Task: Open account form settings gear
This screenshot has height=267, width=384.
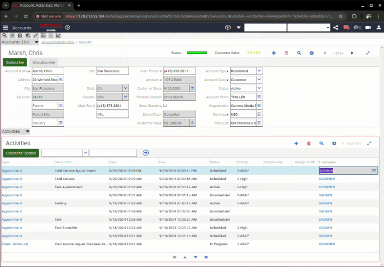Action: pos(312,53)
